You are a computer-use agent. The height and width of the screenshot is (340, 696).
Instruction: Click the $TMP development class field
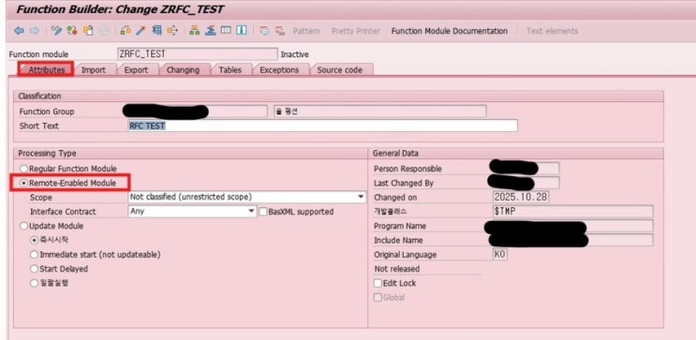572,212
